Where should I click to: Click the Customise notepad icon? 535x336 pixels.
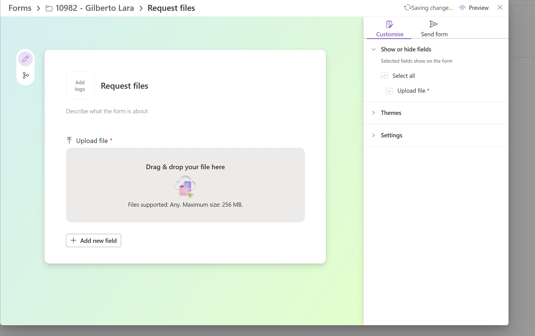(x=389, y=24)
